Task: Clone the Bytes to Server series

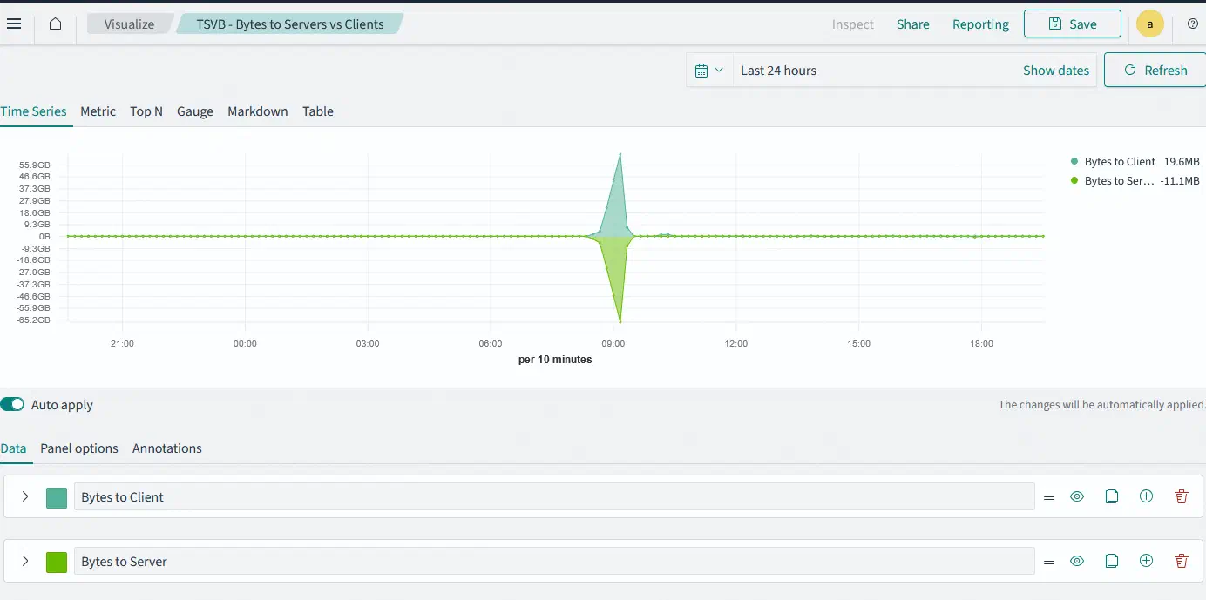Action: click(x=1112, y=561)
